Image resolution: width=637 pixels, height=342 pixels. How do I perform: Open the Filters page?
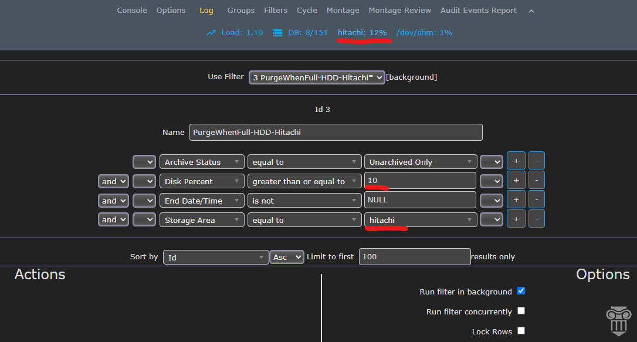tap(276, 11)
